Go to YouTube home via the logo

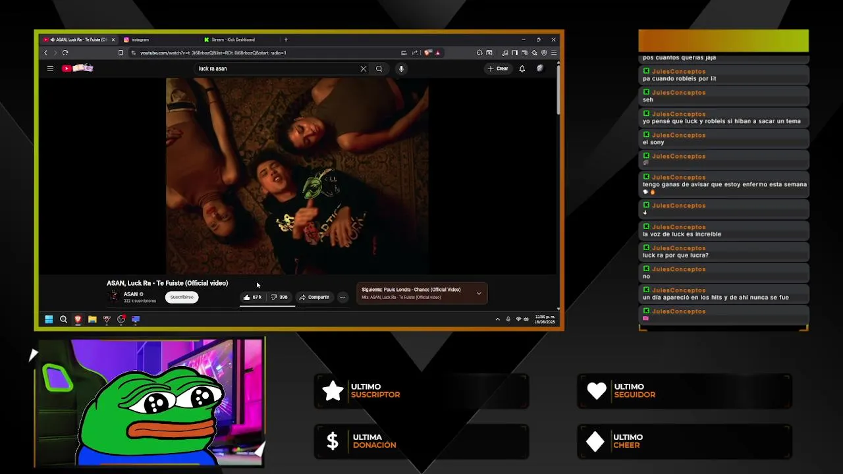[78, 68]
